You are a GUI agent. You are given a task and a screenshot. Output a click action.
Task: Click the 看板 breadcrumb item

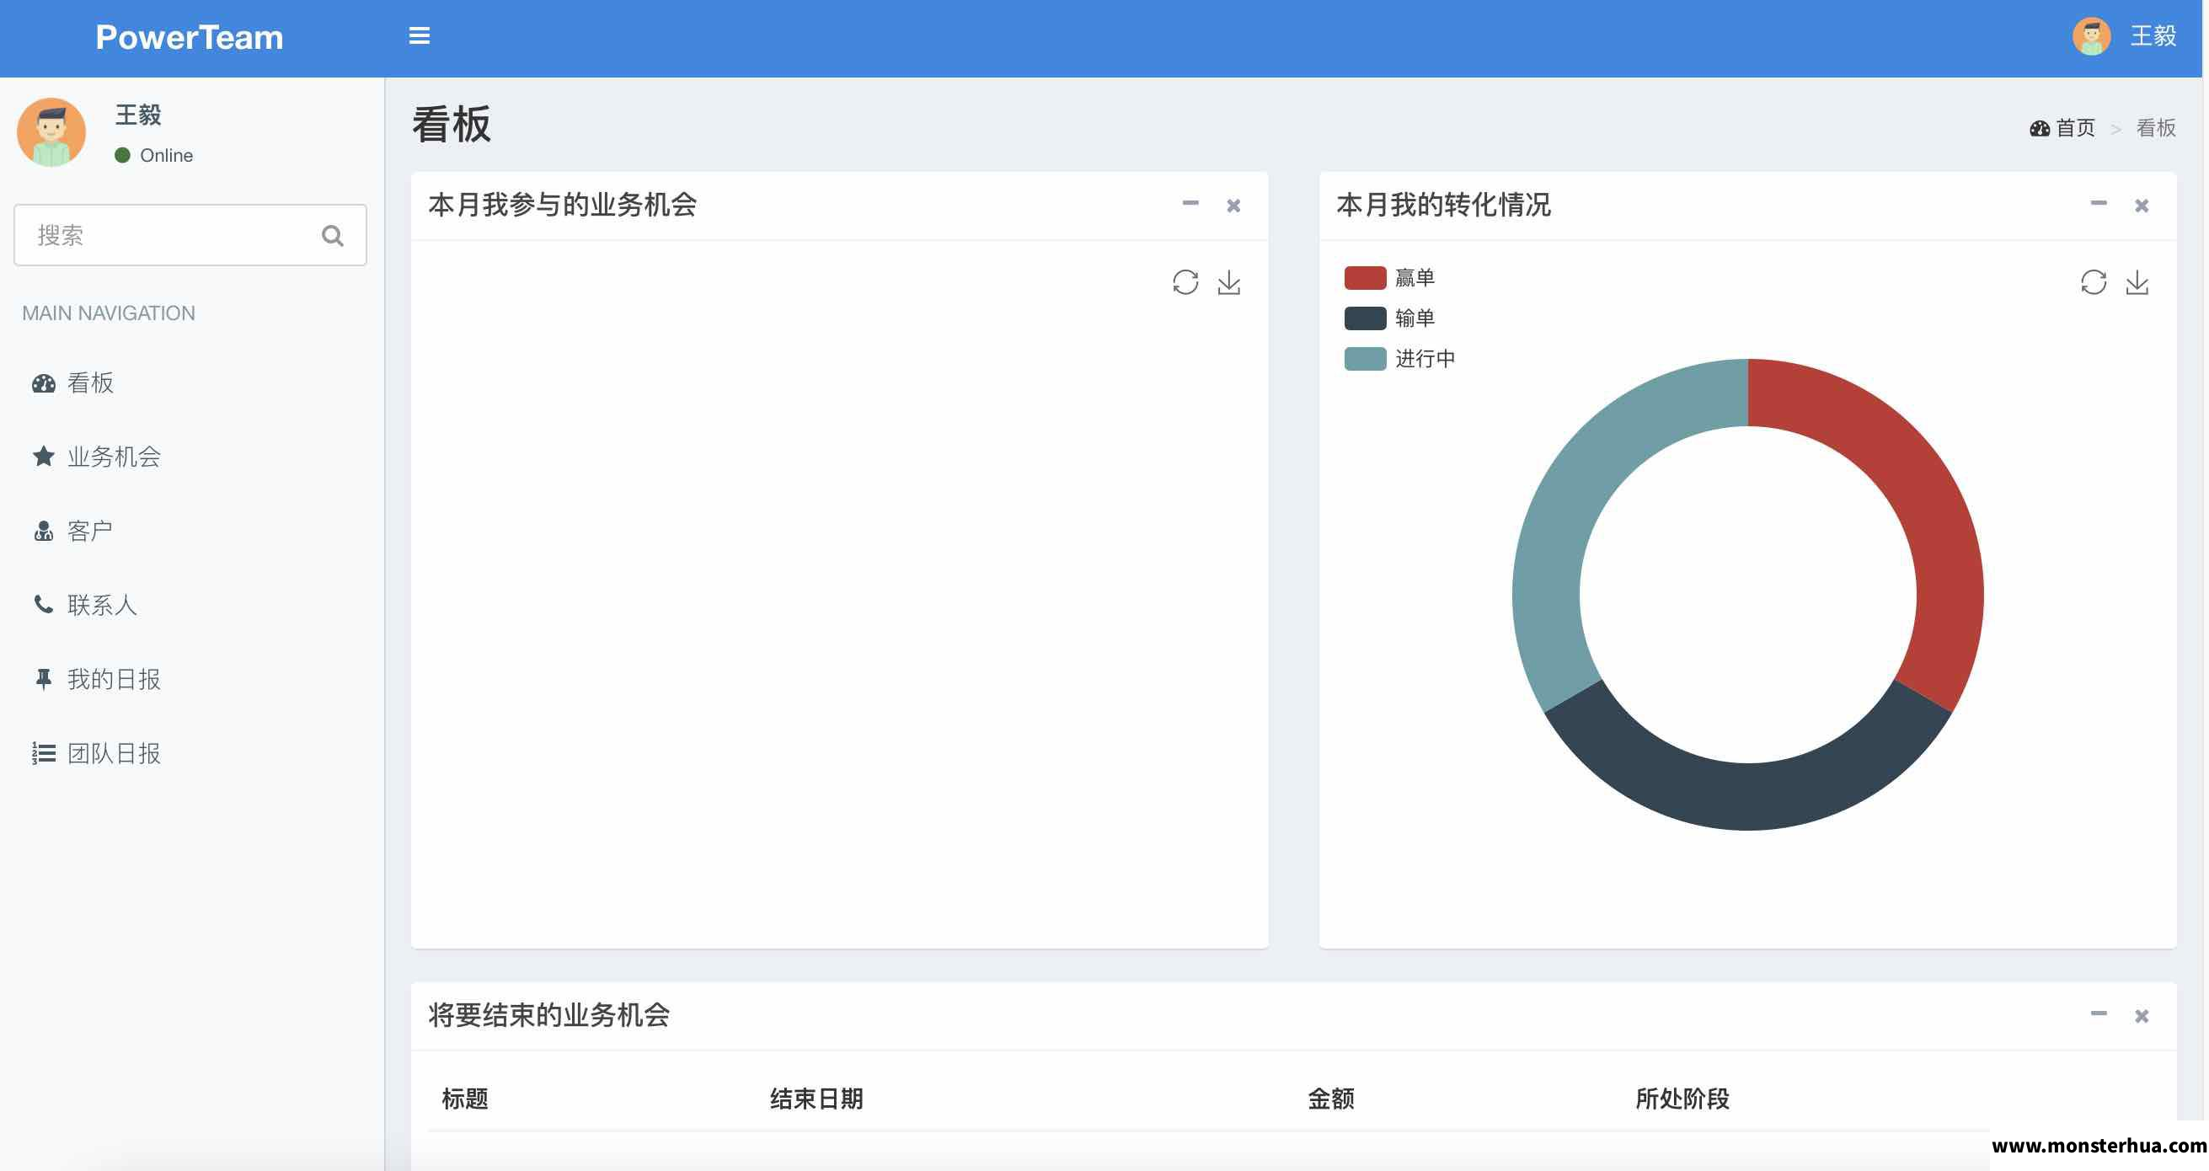tap(2156, 129)
